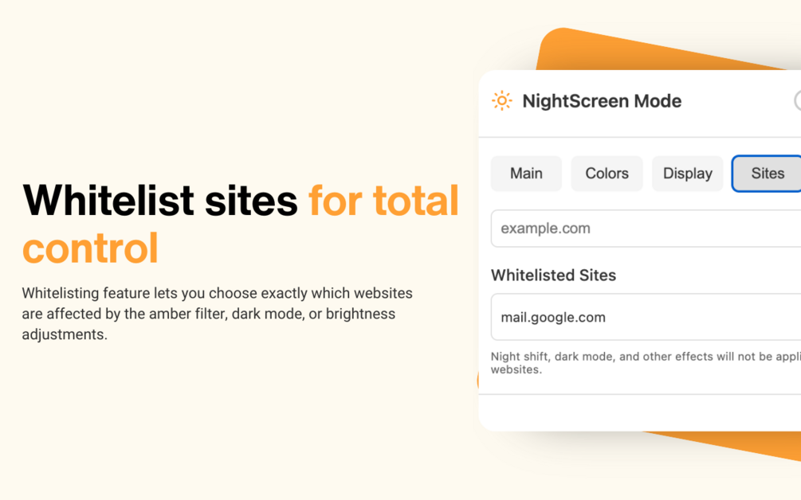Image resolution: width=801 pixels, height=500 pixels.
Task: Focus the example.com site input field
Action: point(646,229)
